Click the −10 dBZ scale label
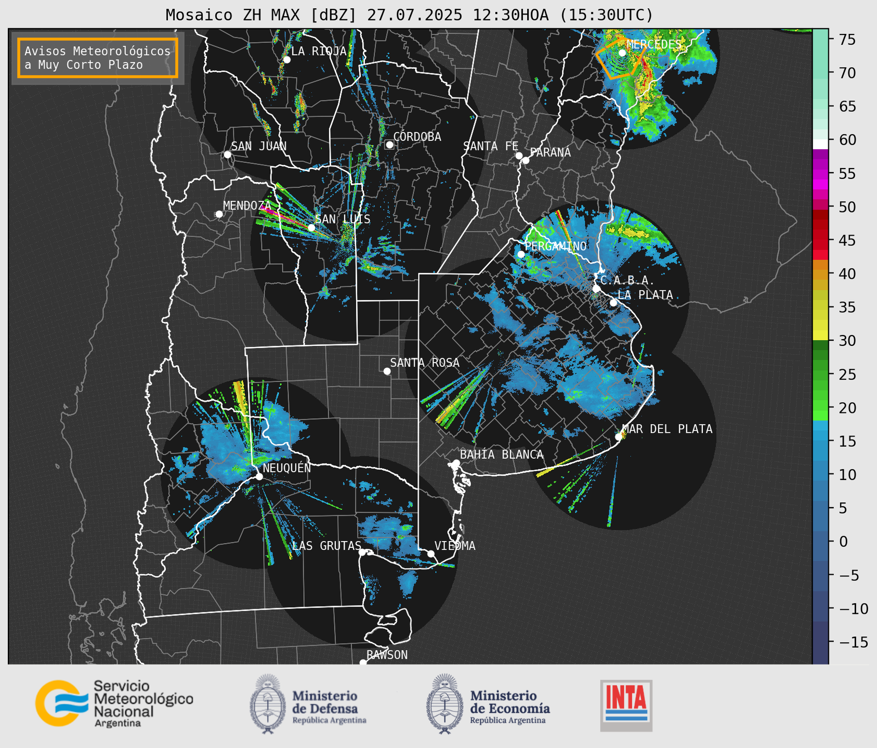The image size is (877, 748). coord(853,609)
